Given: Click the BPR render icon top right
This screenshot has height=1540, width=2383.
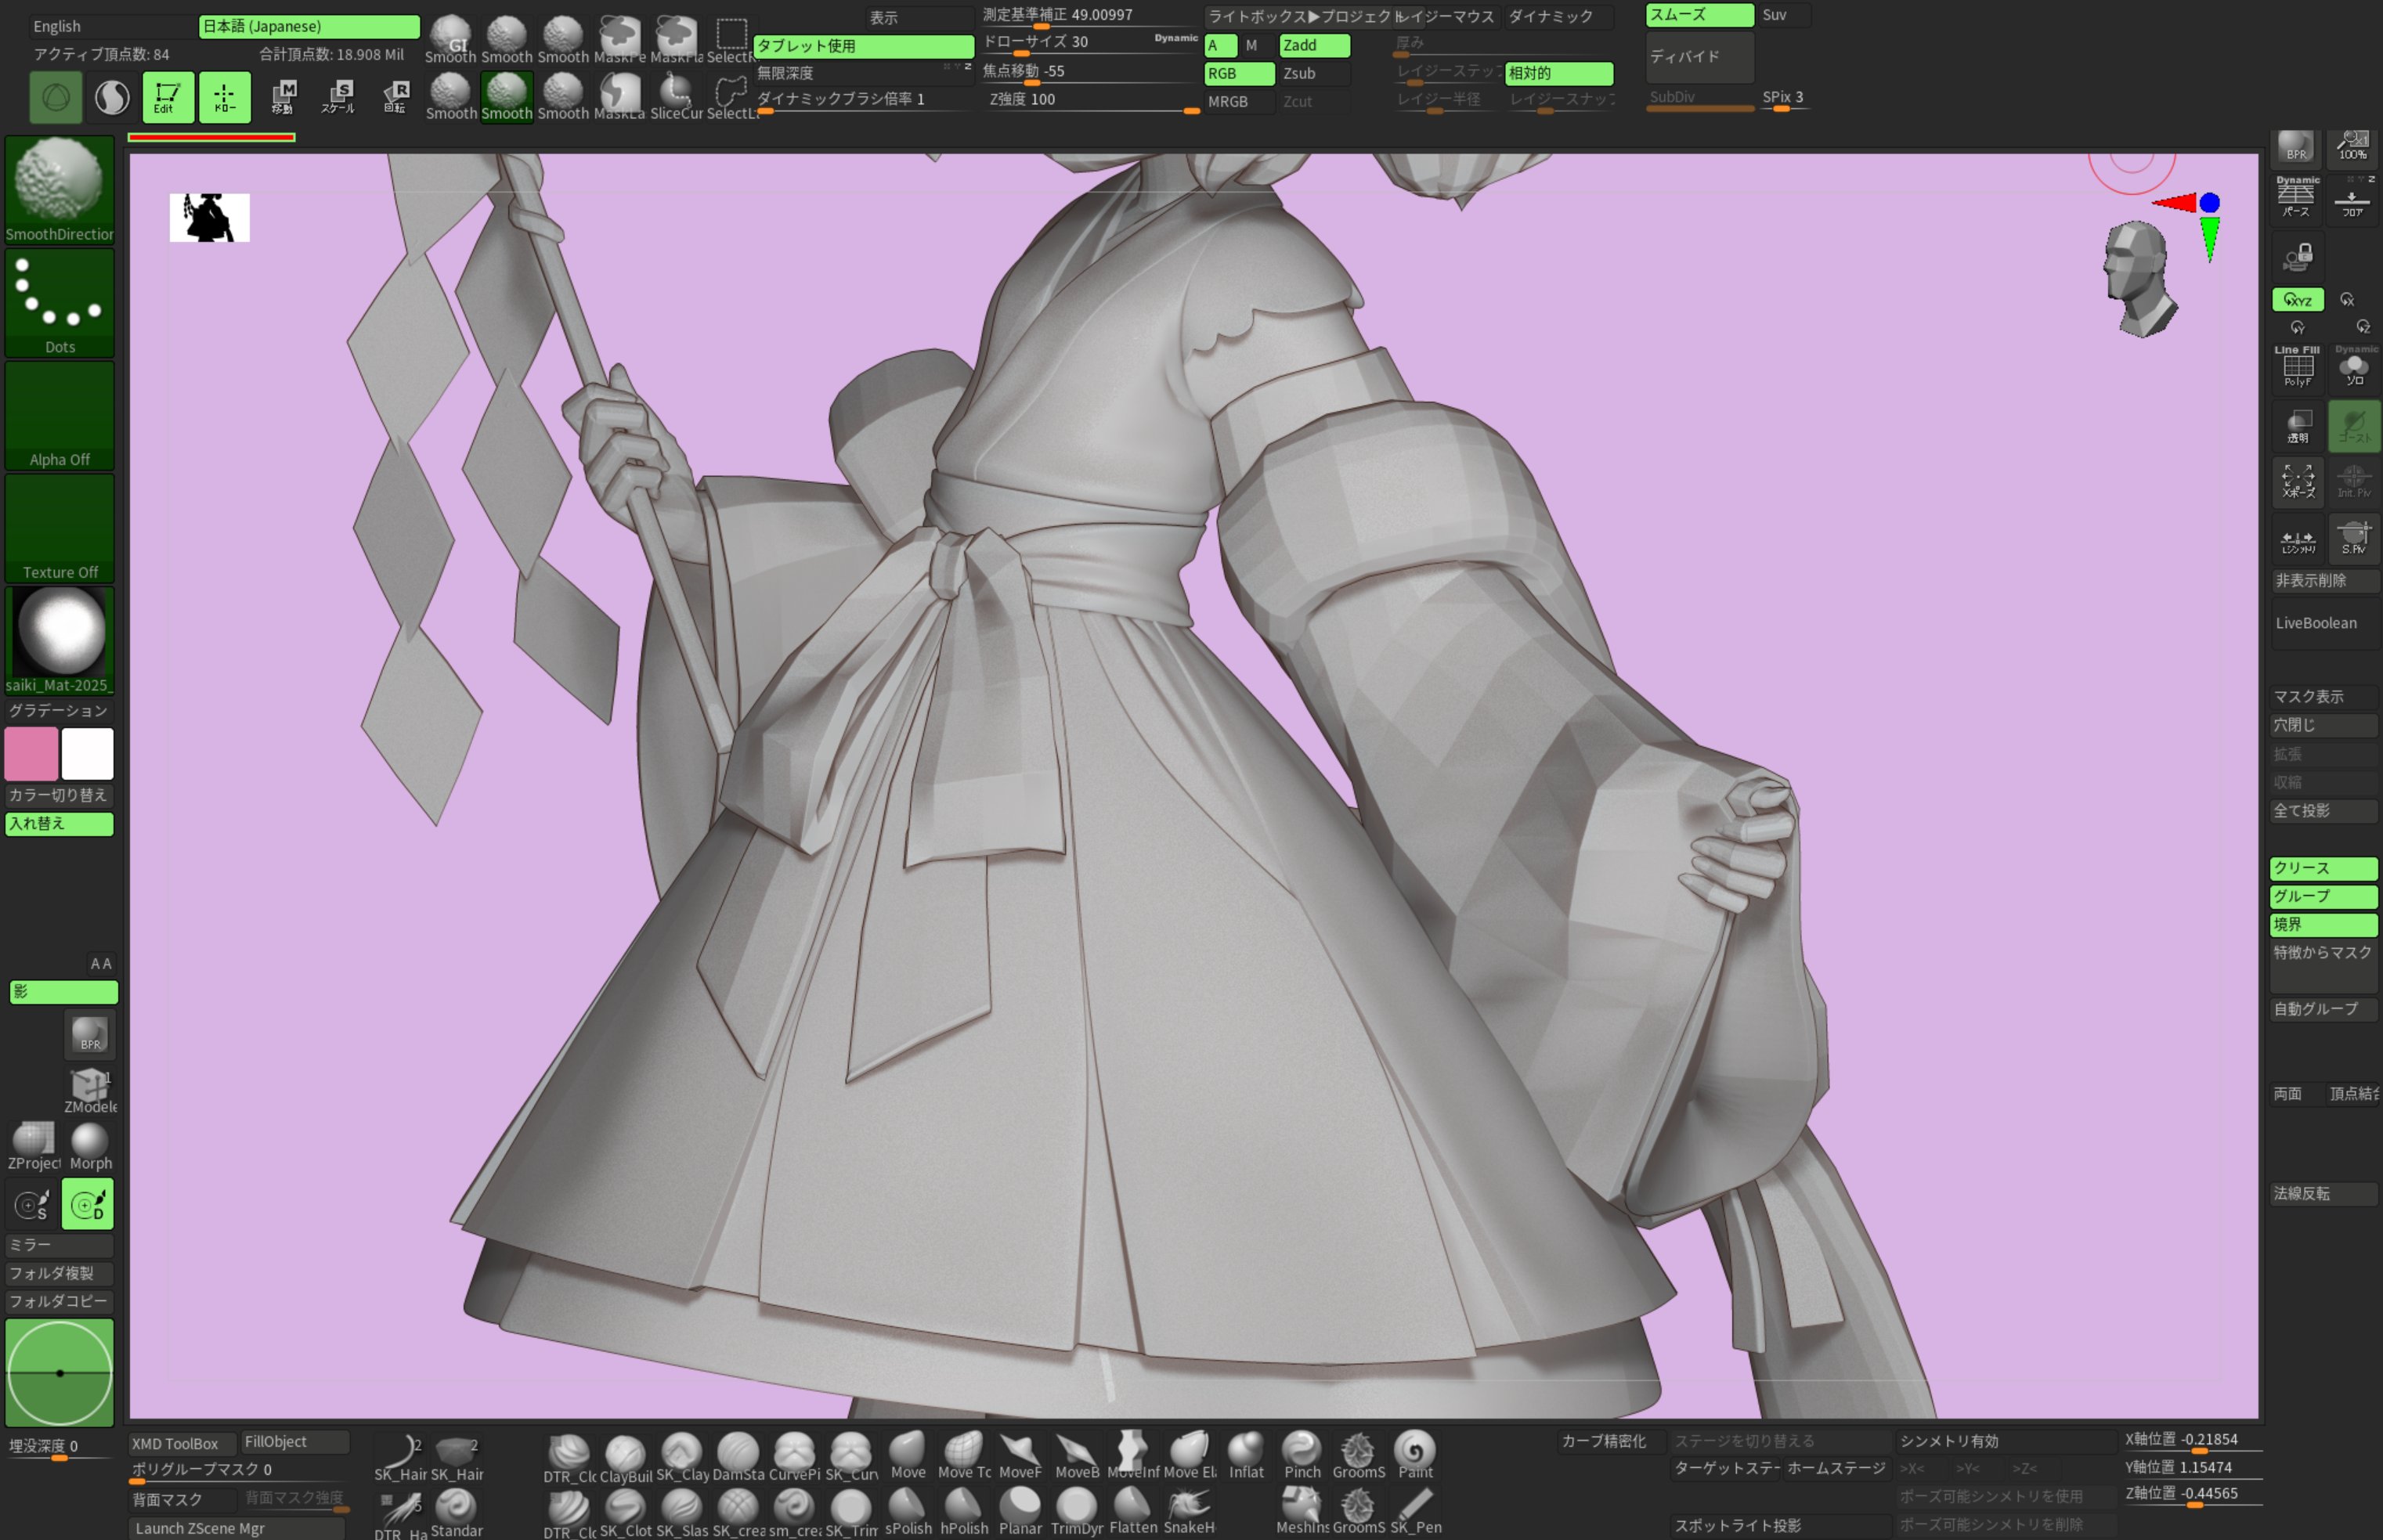Looking at the screenshot, I should pos(2297,147).
